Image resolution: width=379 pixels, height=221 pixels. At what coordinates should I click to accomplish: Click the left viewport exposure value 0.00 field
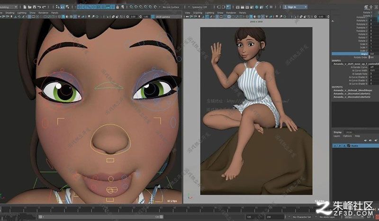pyautogui.click(x=133, y=17)
